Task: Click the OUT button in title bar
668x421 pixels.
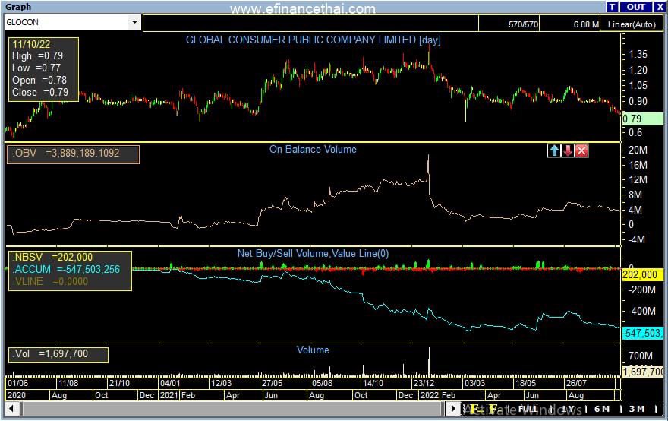Action: click(x=635, y=7)
